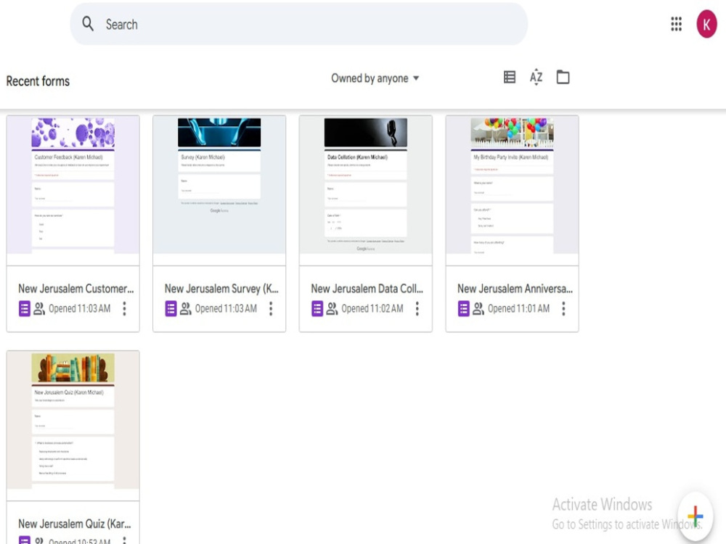Switch to list view layout

[510, 77]
